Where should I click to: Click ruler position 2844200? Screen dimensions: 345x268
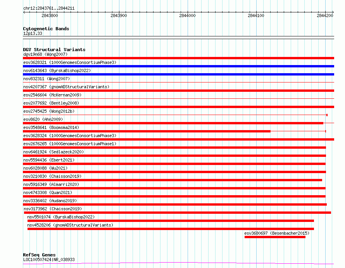[x=325, y=15]
